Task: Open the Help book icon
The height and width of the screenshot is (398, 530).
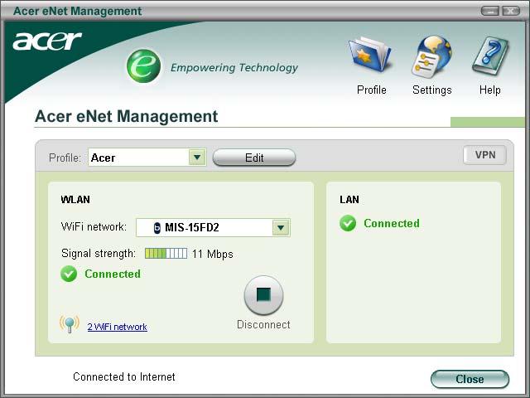Action: tap(490, 56)
